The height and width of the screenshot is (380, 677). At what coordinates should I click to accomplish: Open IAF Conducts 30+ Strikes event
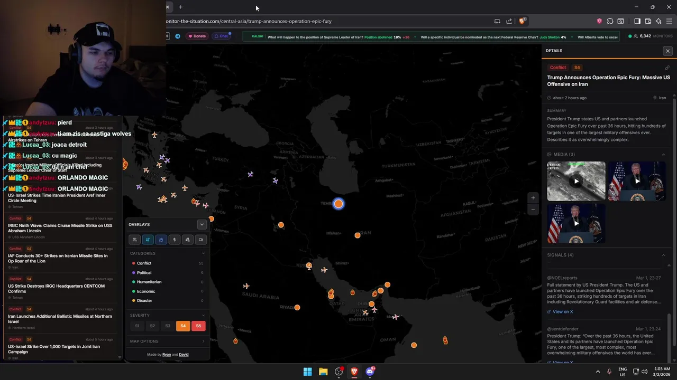(x=60, y=258)
